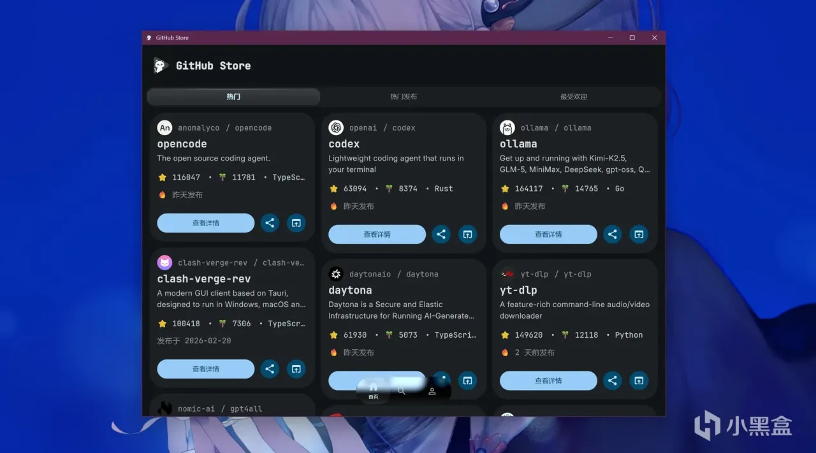View details for yt-dlp

point(548,380)
